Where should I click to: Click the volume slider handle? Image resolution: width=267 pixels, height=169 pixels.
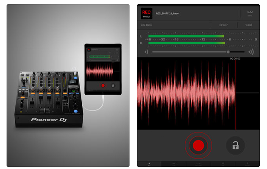click(x=228, y=52)
